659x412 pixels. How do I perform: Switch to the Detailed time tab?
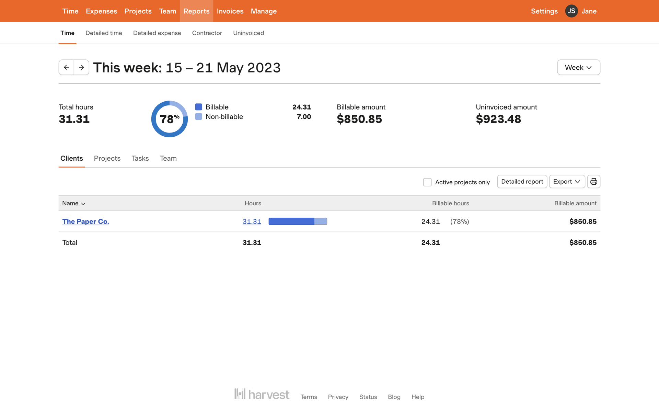click(x=104, y=33)
